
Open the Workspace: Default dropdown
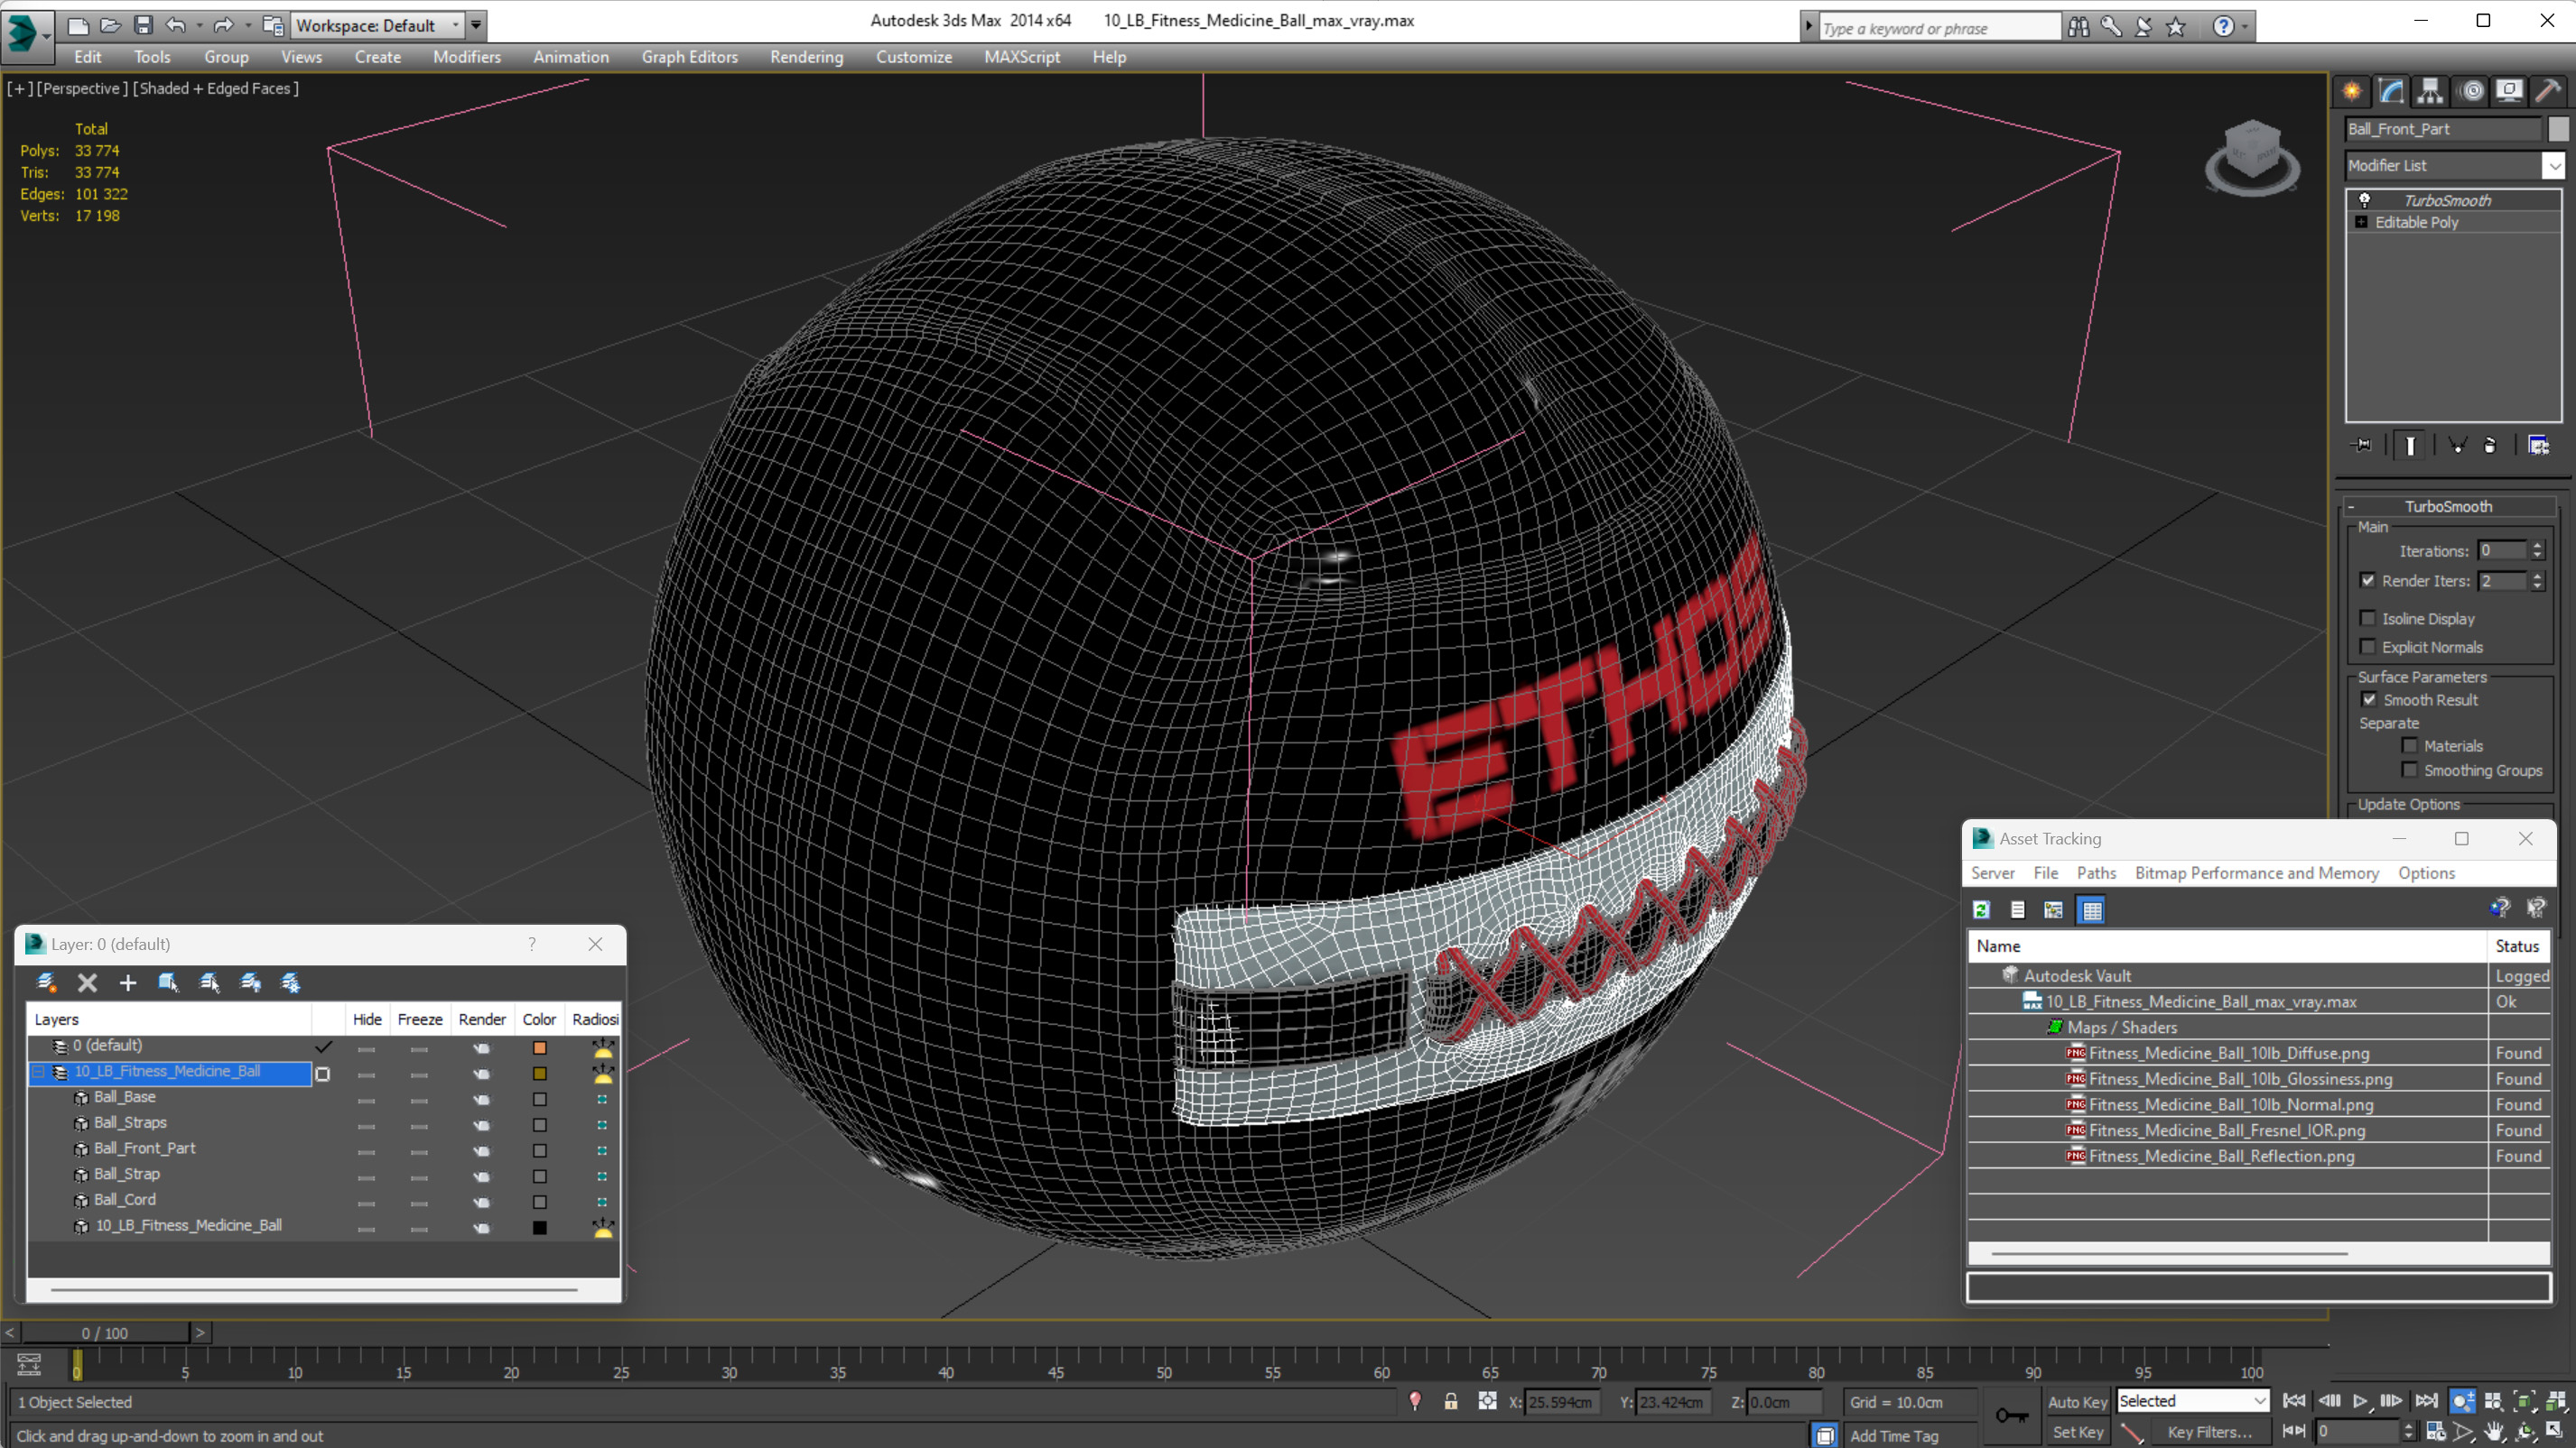click(378, 25)
